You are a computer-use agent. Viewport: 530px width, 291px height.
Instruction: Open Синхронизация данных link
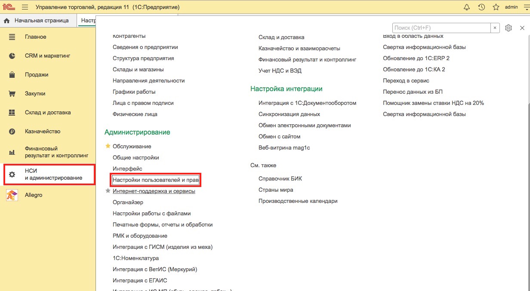(x=289, y=114)
